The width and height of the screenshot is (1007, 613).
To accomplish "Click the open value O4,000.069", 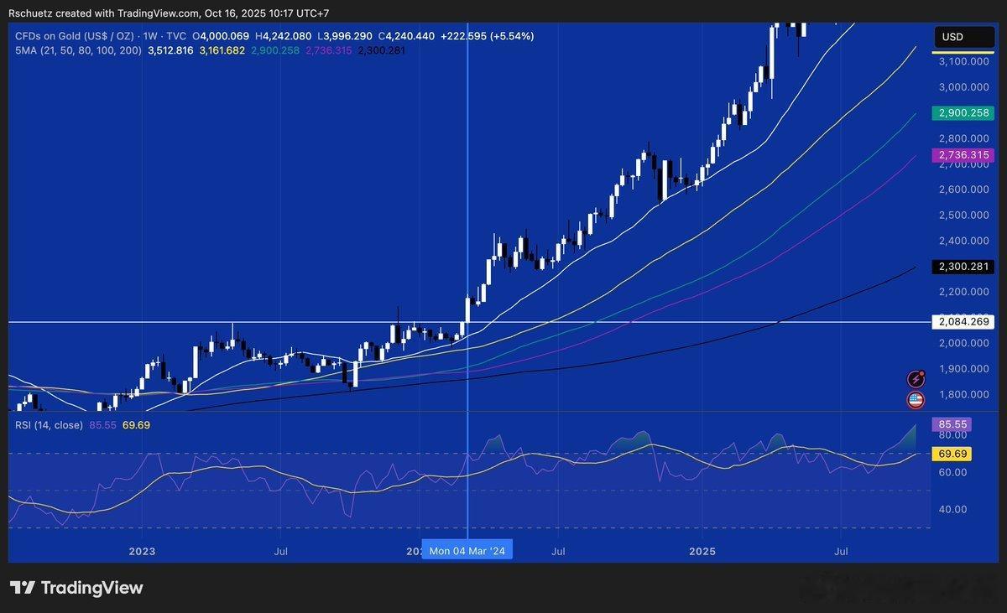I will 221,36.
